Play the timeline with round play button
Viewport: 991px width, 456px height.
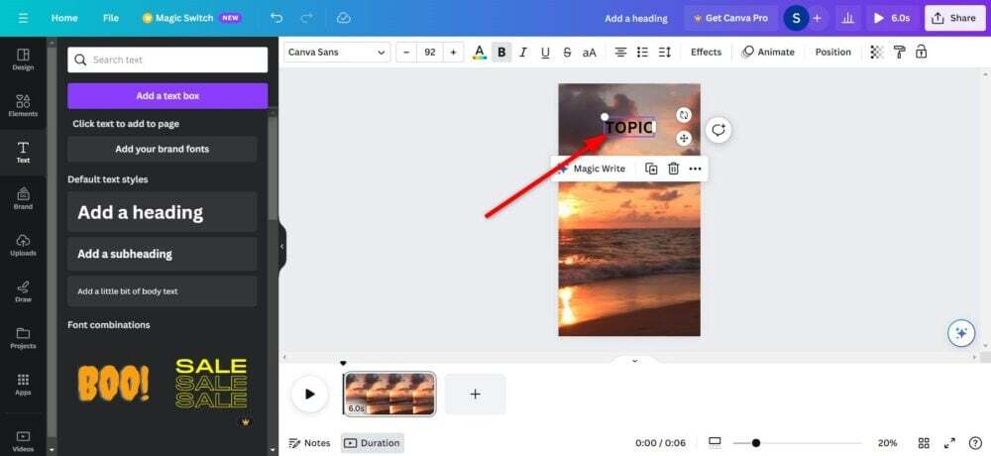pyautogui.click(x=309, y=394)
